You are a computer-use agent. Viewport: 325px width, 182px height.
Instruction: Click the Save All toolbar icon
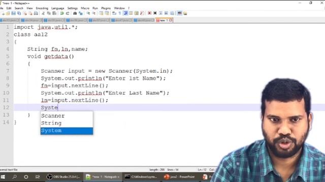[x=19, y=14]
